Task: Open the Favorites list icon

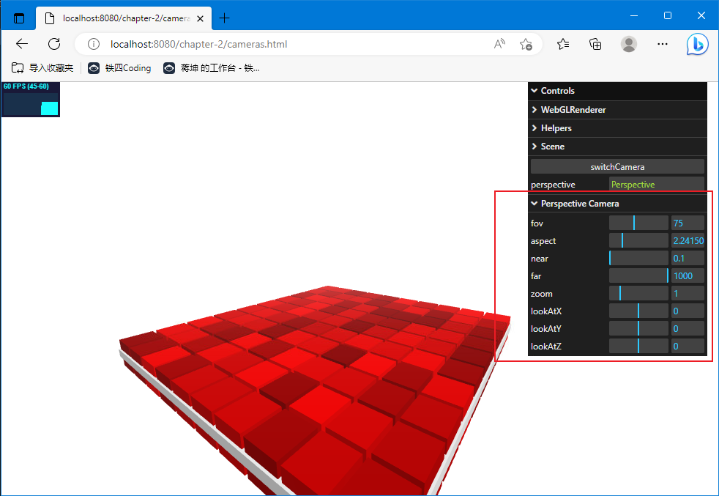Action: 563,44
